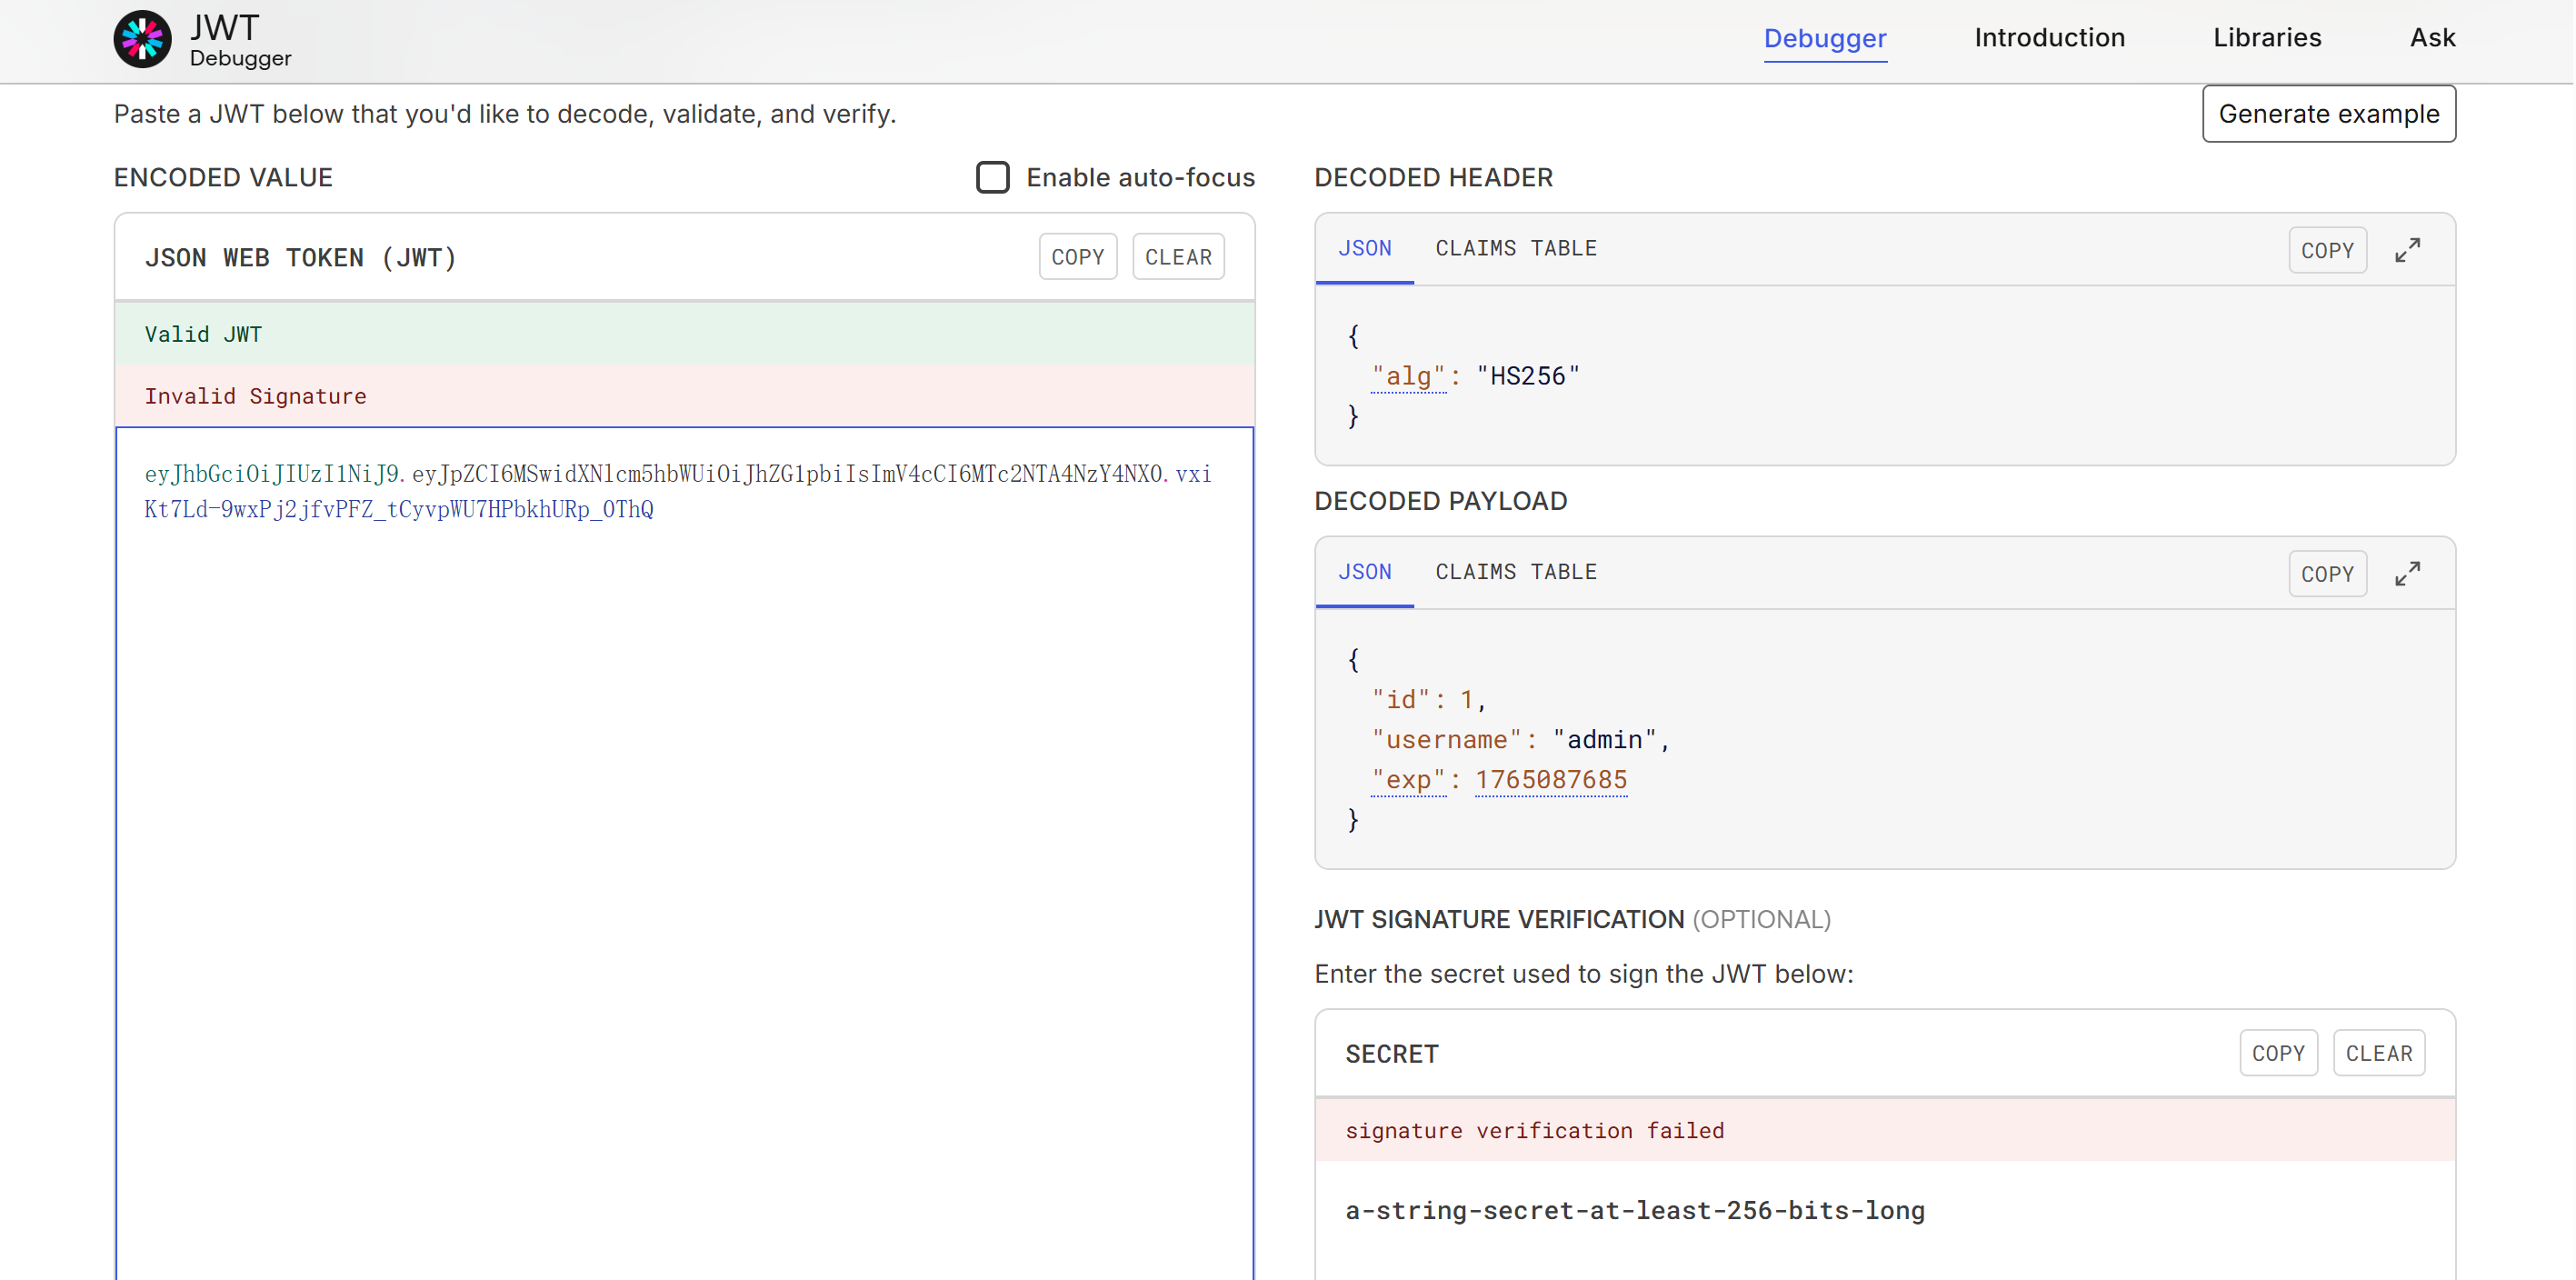Switch payload view to Claims Table
This screenshot has height=1280, width=2576.
[1515, 572]
